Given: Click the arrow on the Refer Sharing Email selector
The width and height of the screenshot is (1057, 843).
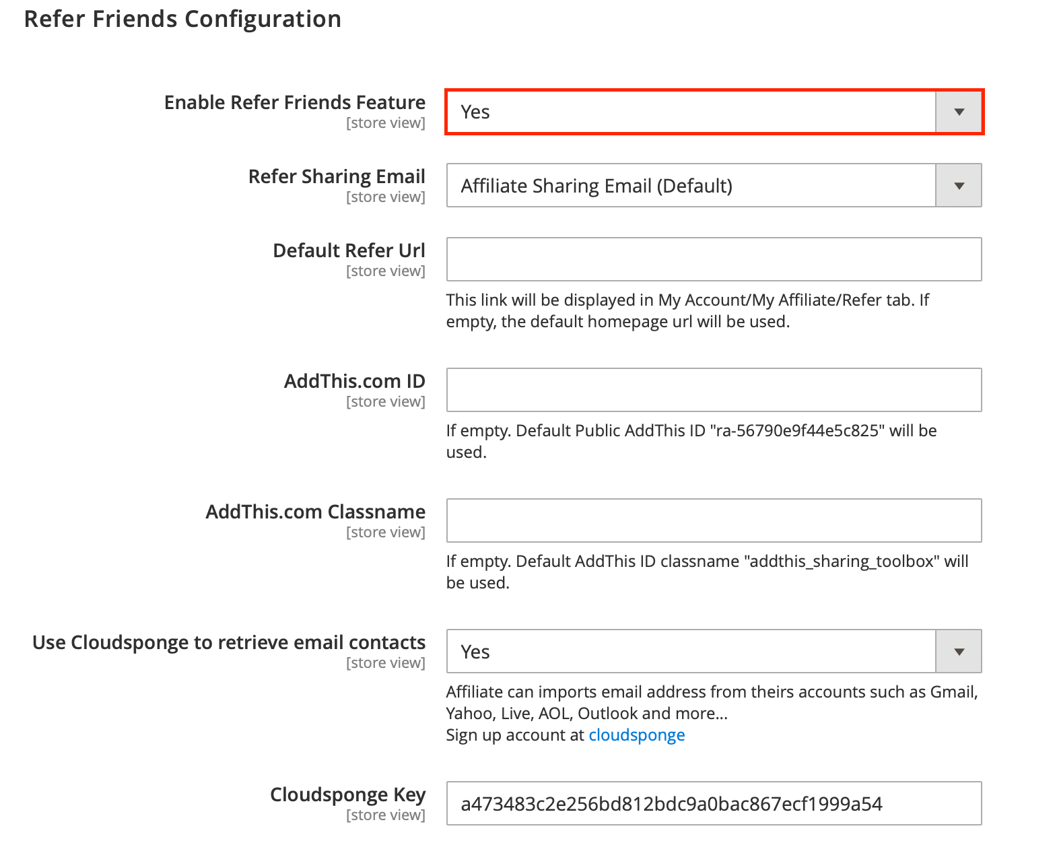Looking at the screenshot, I should (958, 186).
